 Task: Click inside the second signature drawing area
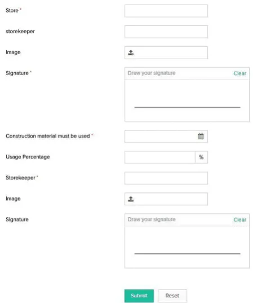pos(187,247)
